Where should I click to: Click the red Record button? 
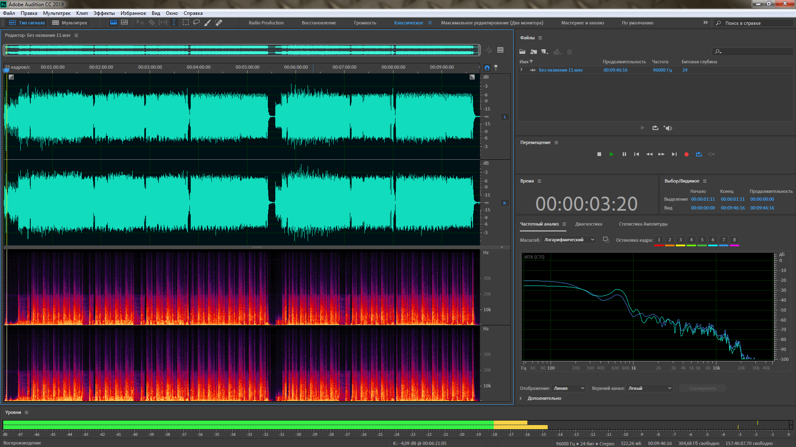(687, 154)
